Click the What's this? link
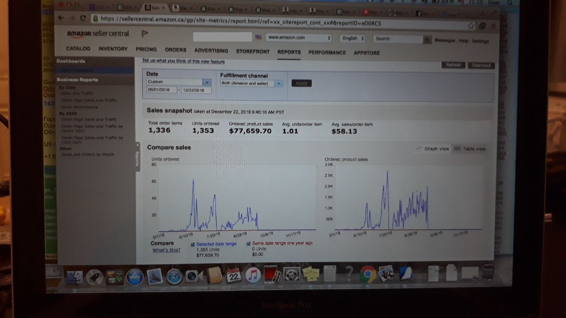The width and height of the screenshot is (566, 318). 166,250
